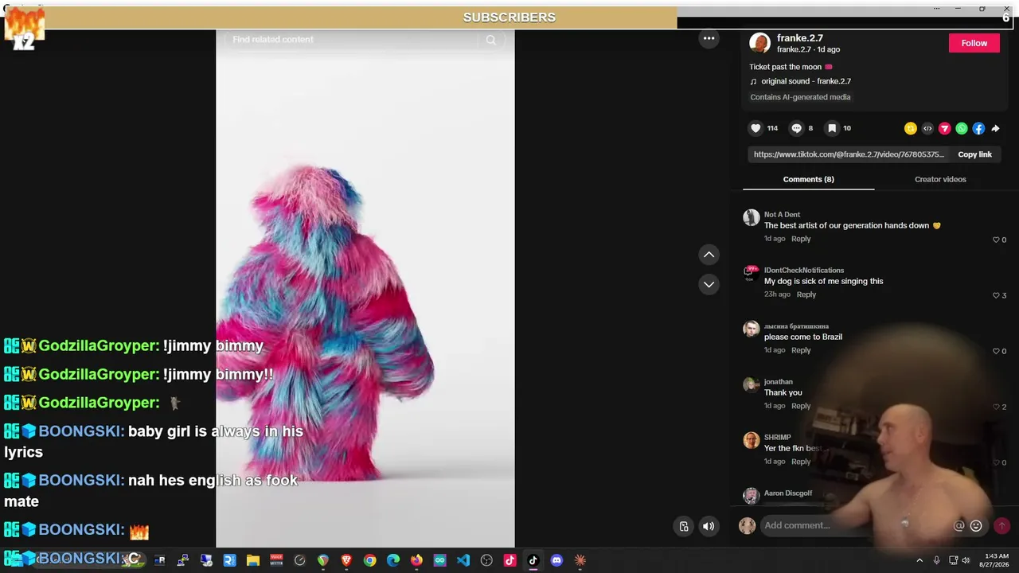Open Microsoft Edge from the taskbar
The width and height of the screenshot is (1019, 573).
[393, 560]
